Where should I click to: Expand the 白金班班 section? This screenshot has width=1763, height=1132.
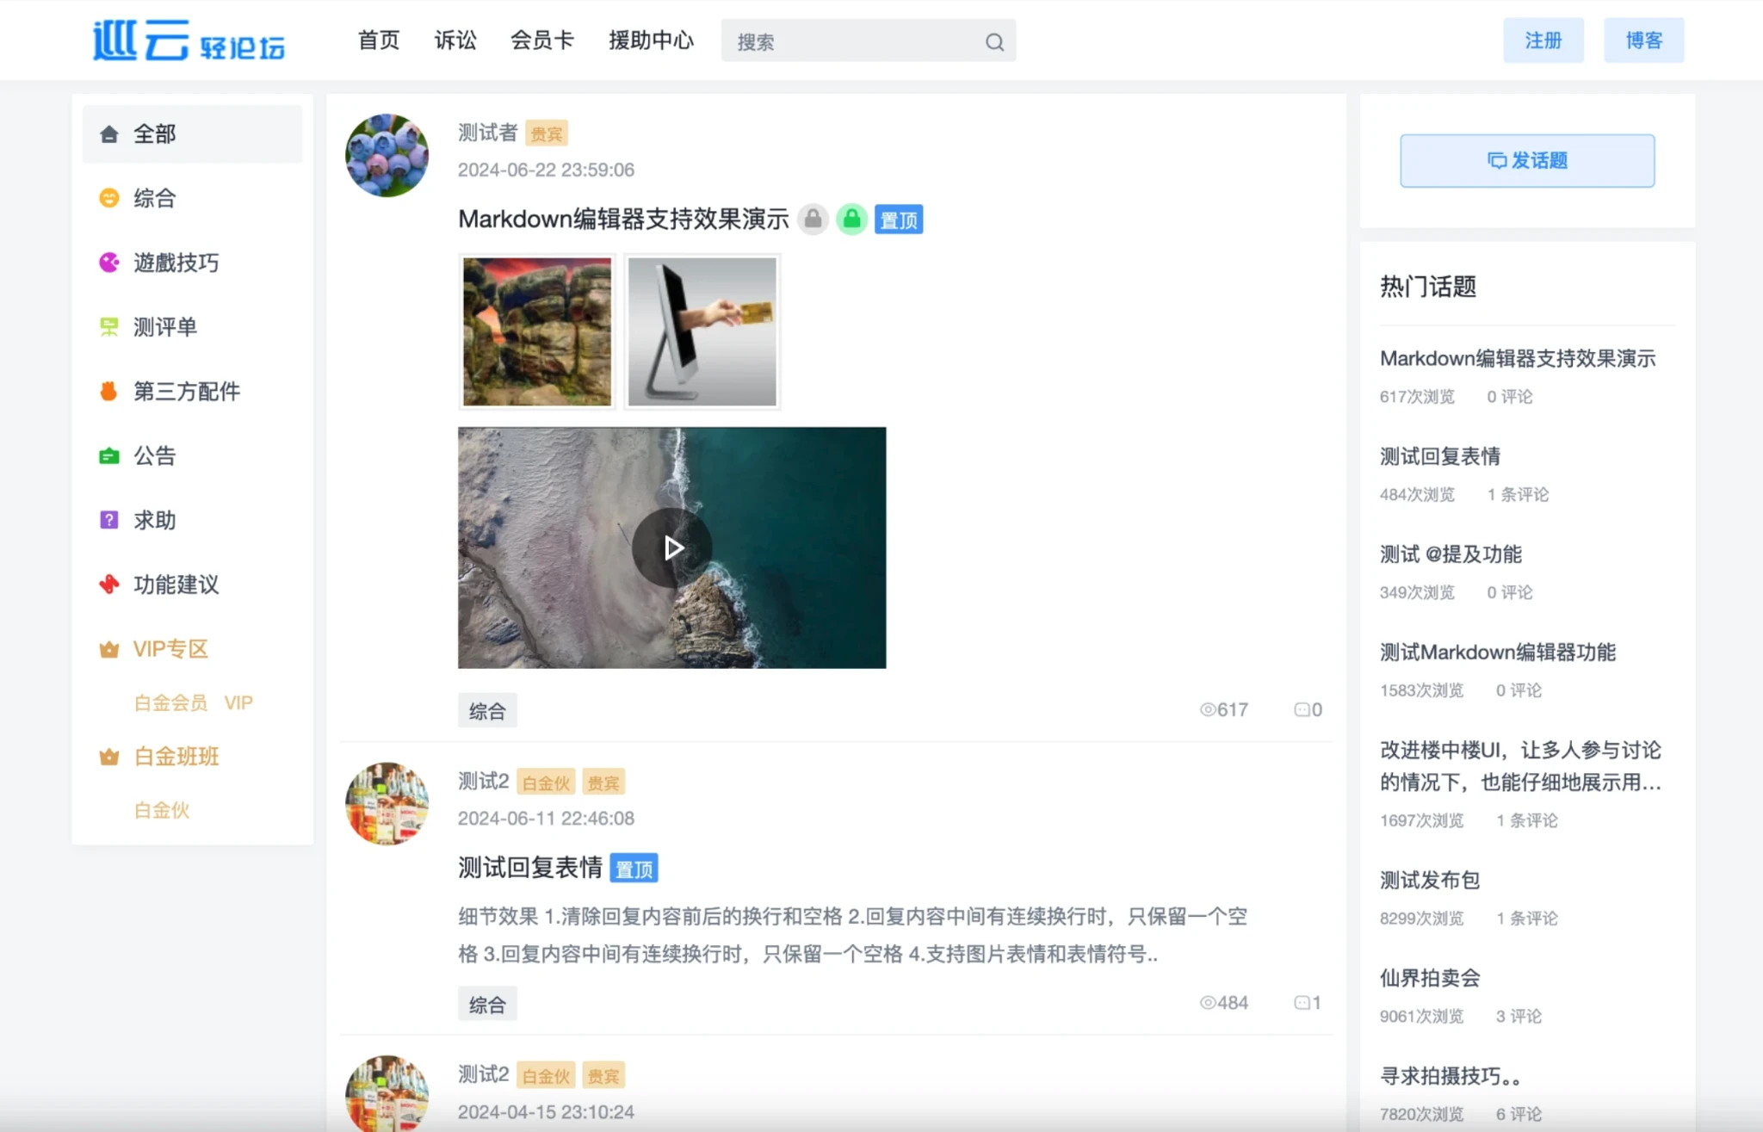[x=176, y=757]
